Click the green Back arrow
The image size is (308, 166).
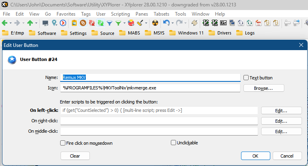pyautogui.click(x=4, y=23)
